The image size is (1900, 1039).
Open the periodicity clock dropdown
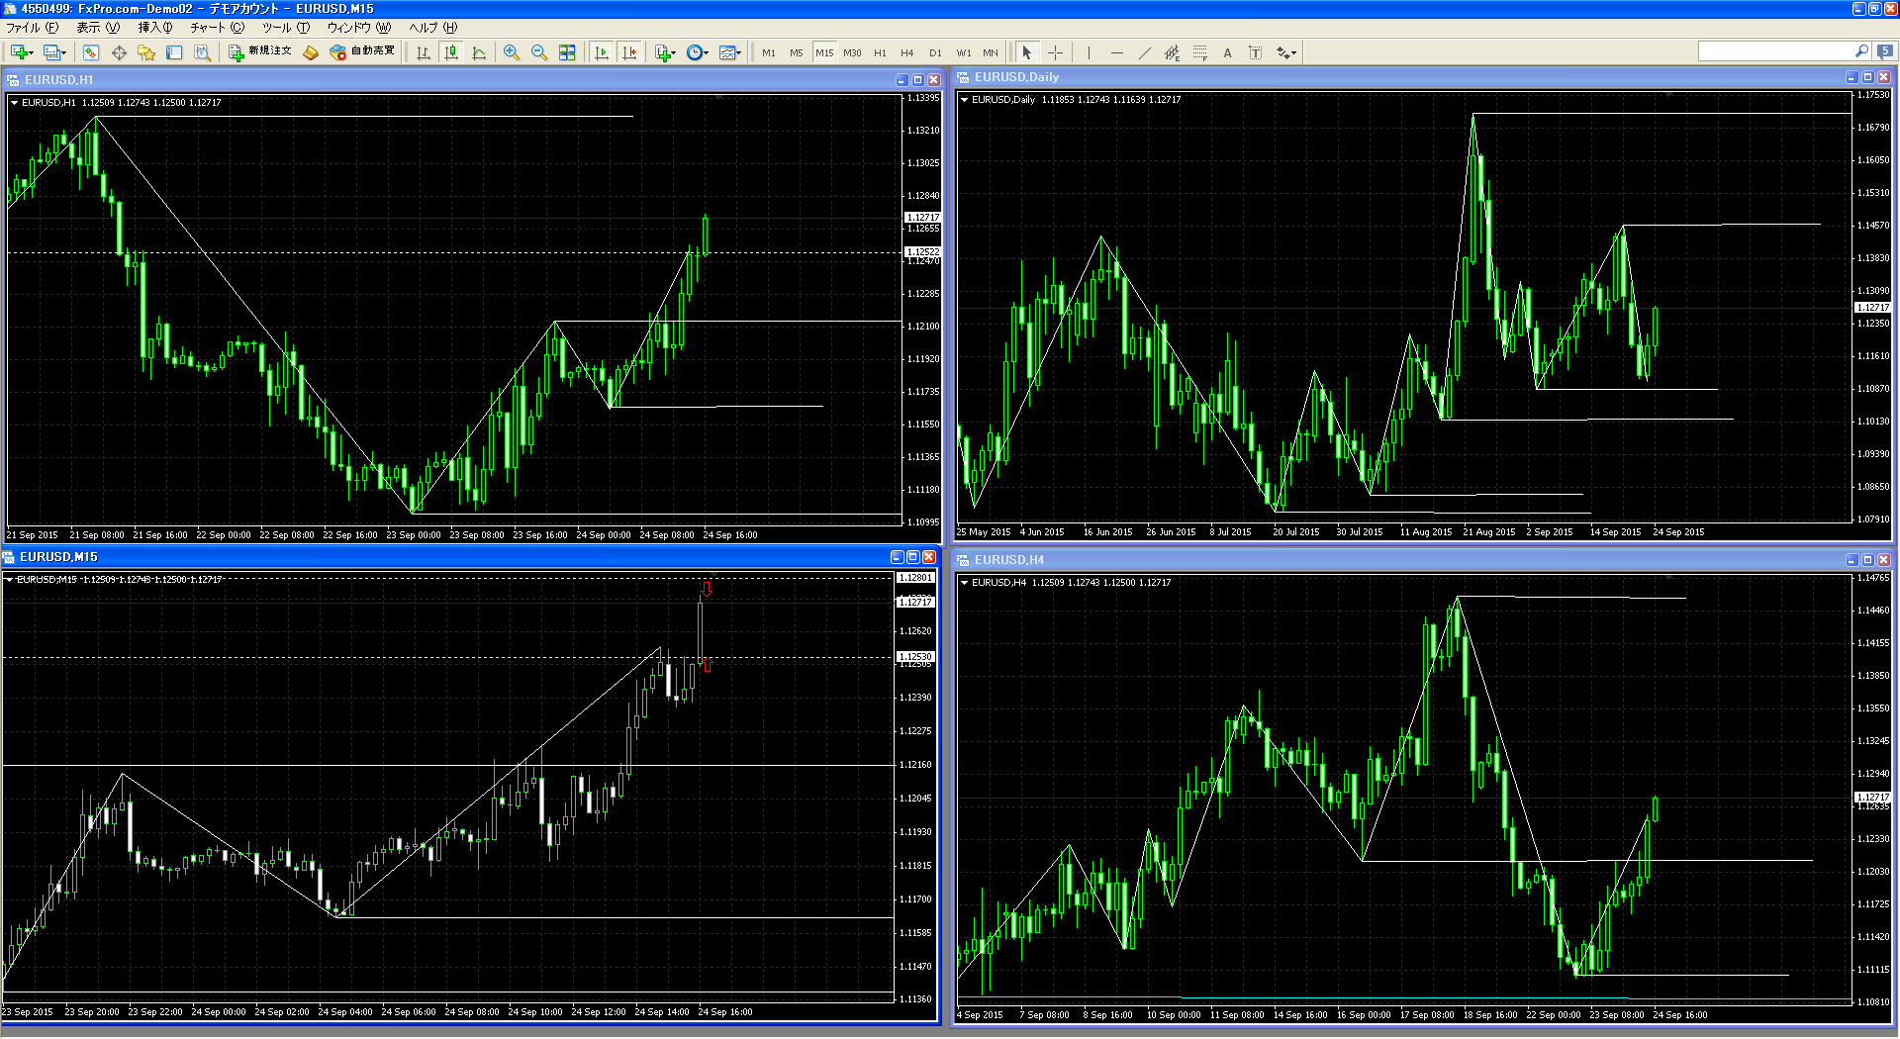click(706, 52)
